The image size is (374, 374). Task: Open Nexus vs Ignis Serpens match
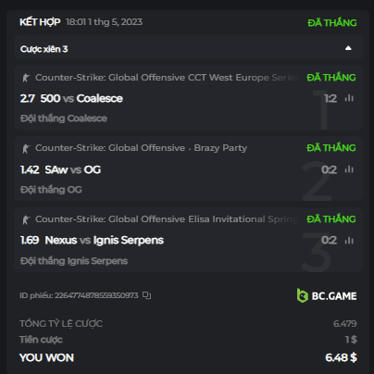(105, 240)
